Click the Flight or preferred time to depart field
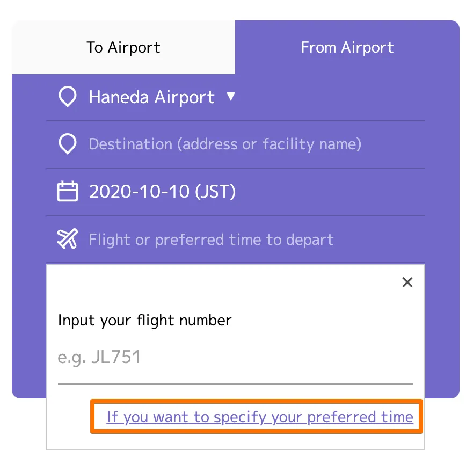The width and height of the screenshot is (466, 464). (x=211, y=240)
